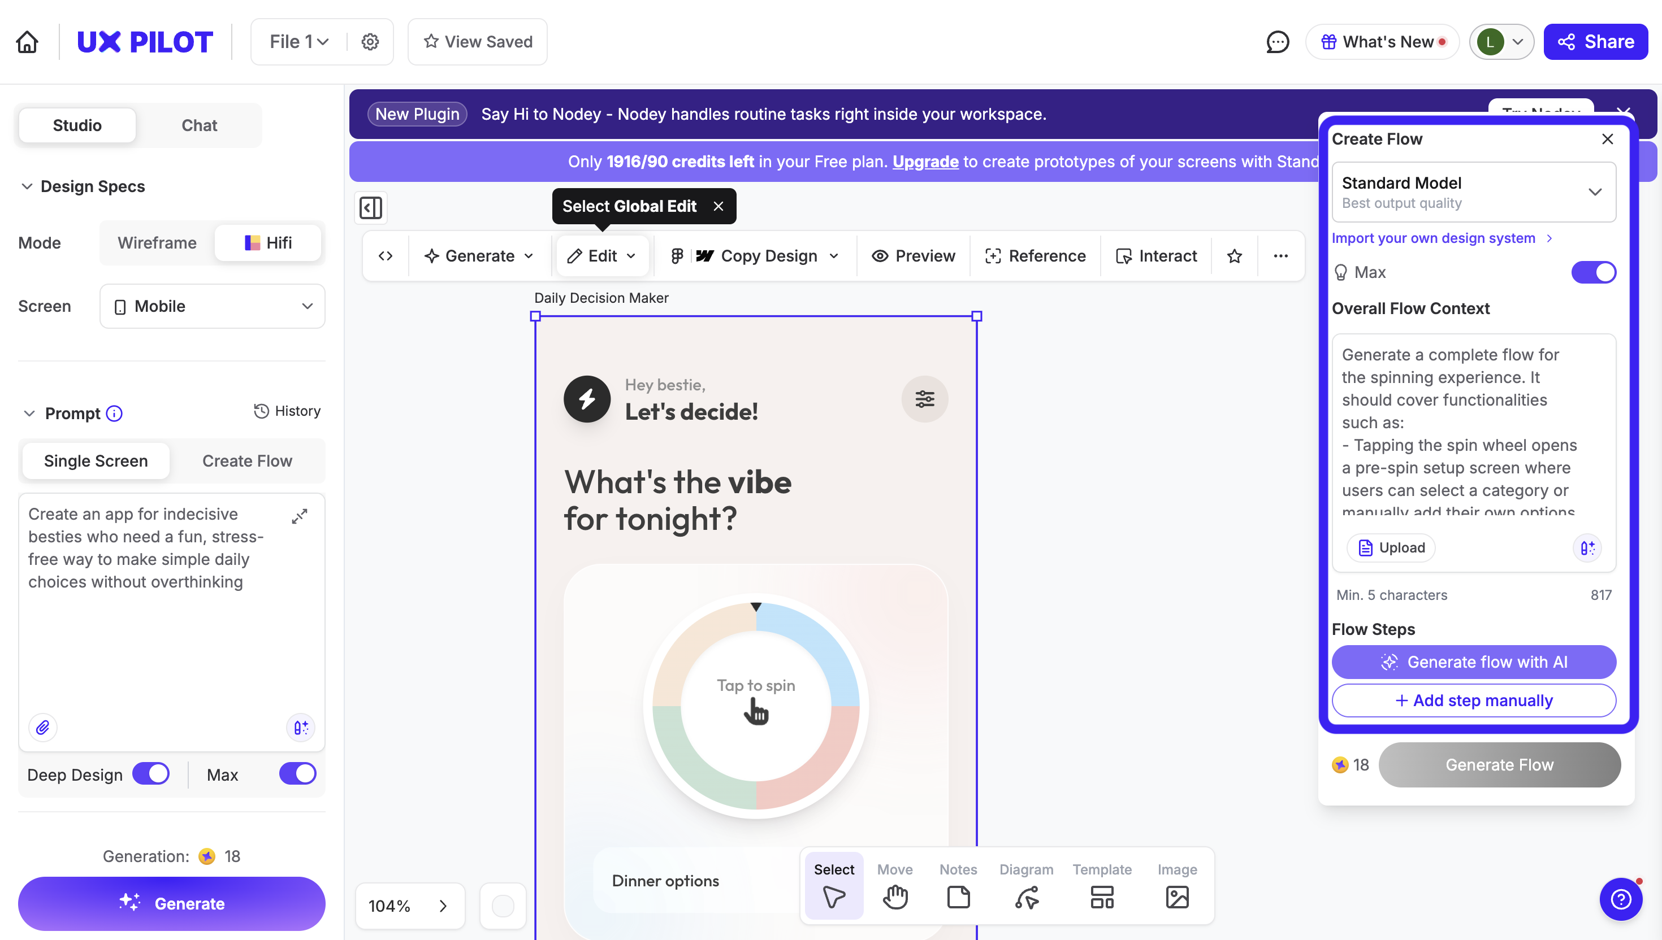
Task: Open the code view icon
Action: coord(386,256)
